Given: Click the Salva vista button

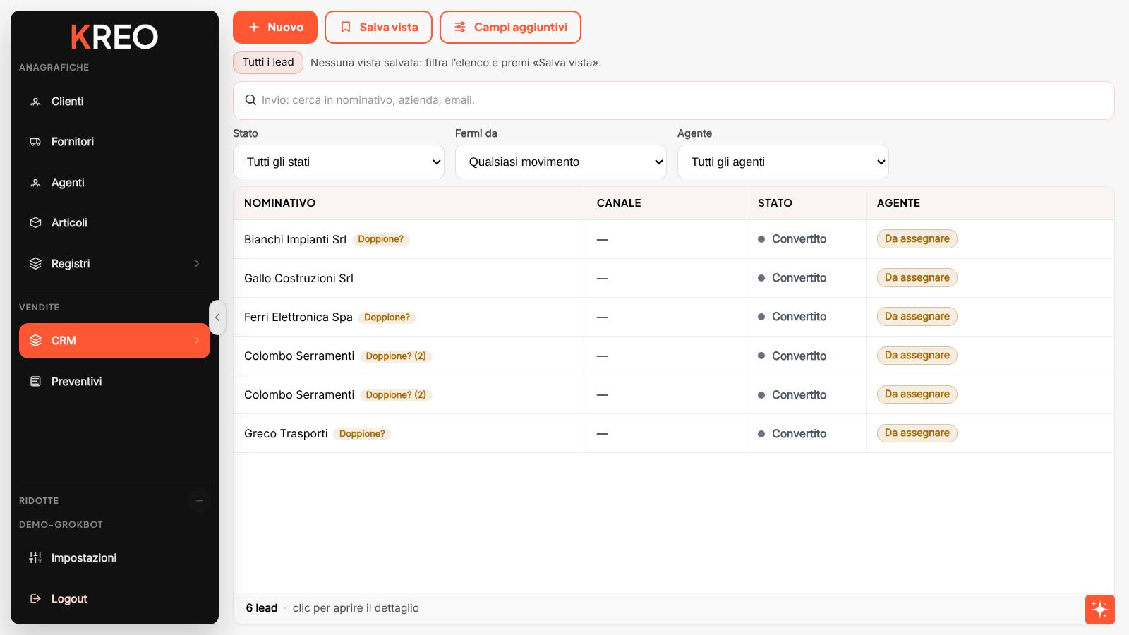Looking at the screenshot, I should [378, 28].
